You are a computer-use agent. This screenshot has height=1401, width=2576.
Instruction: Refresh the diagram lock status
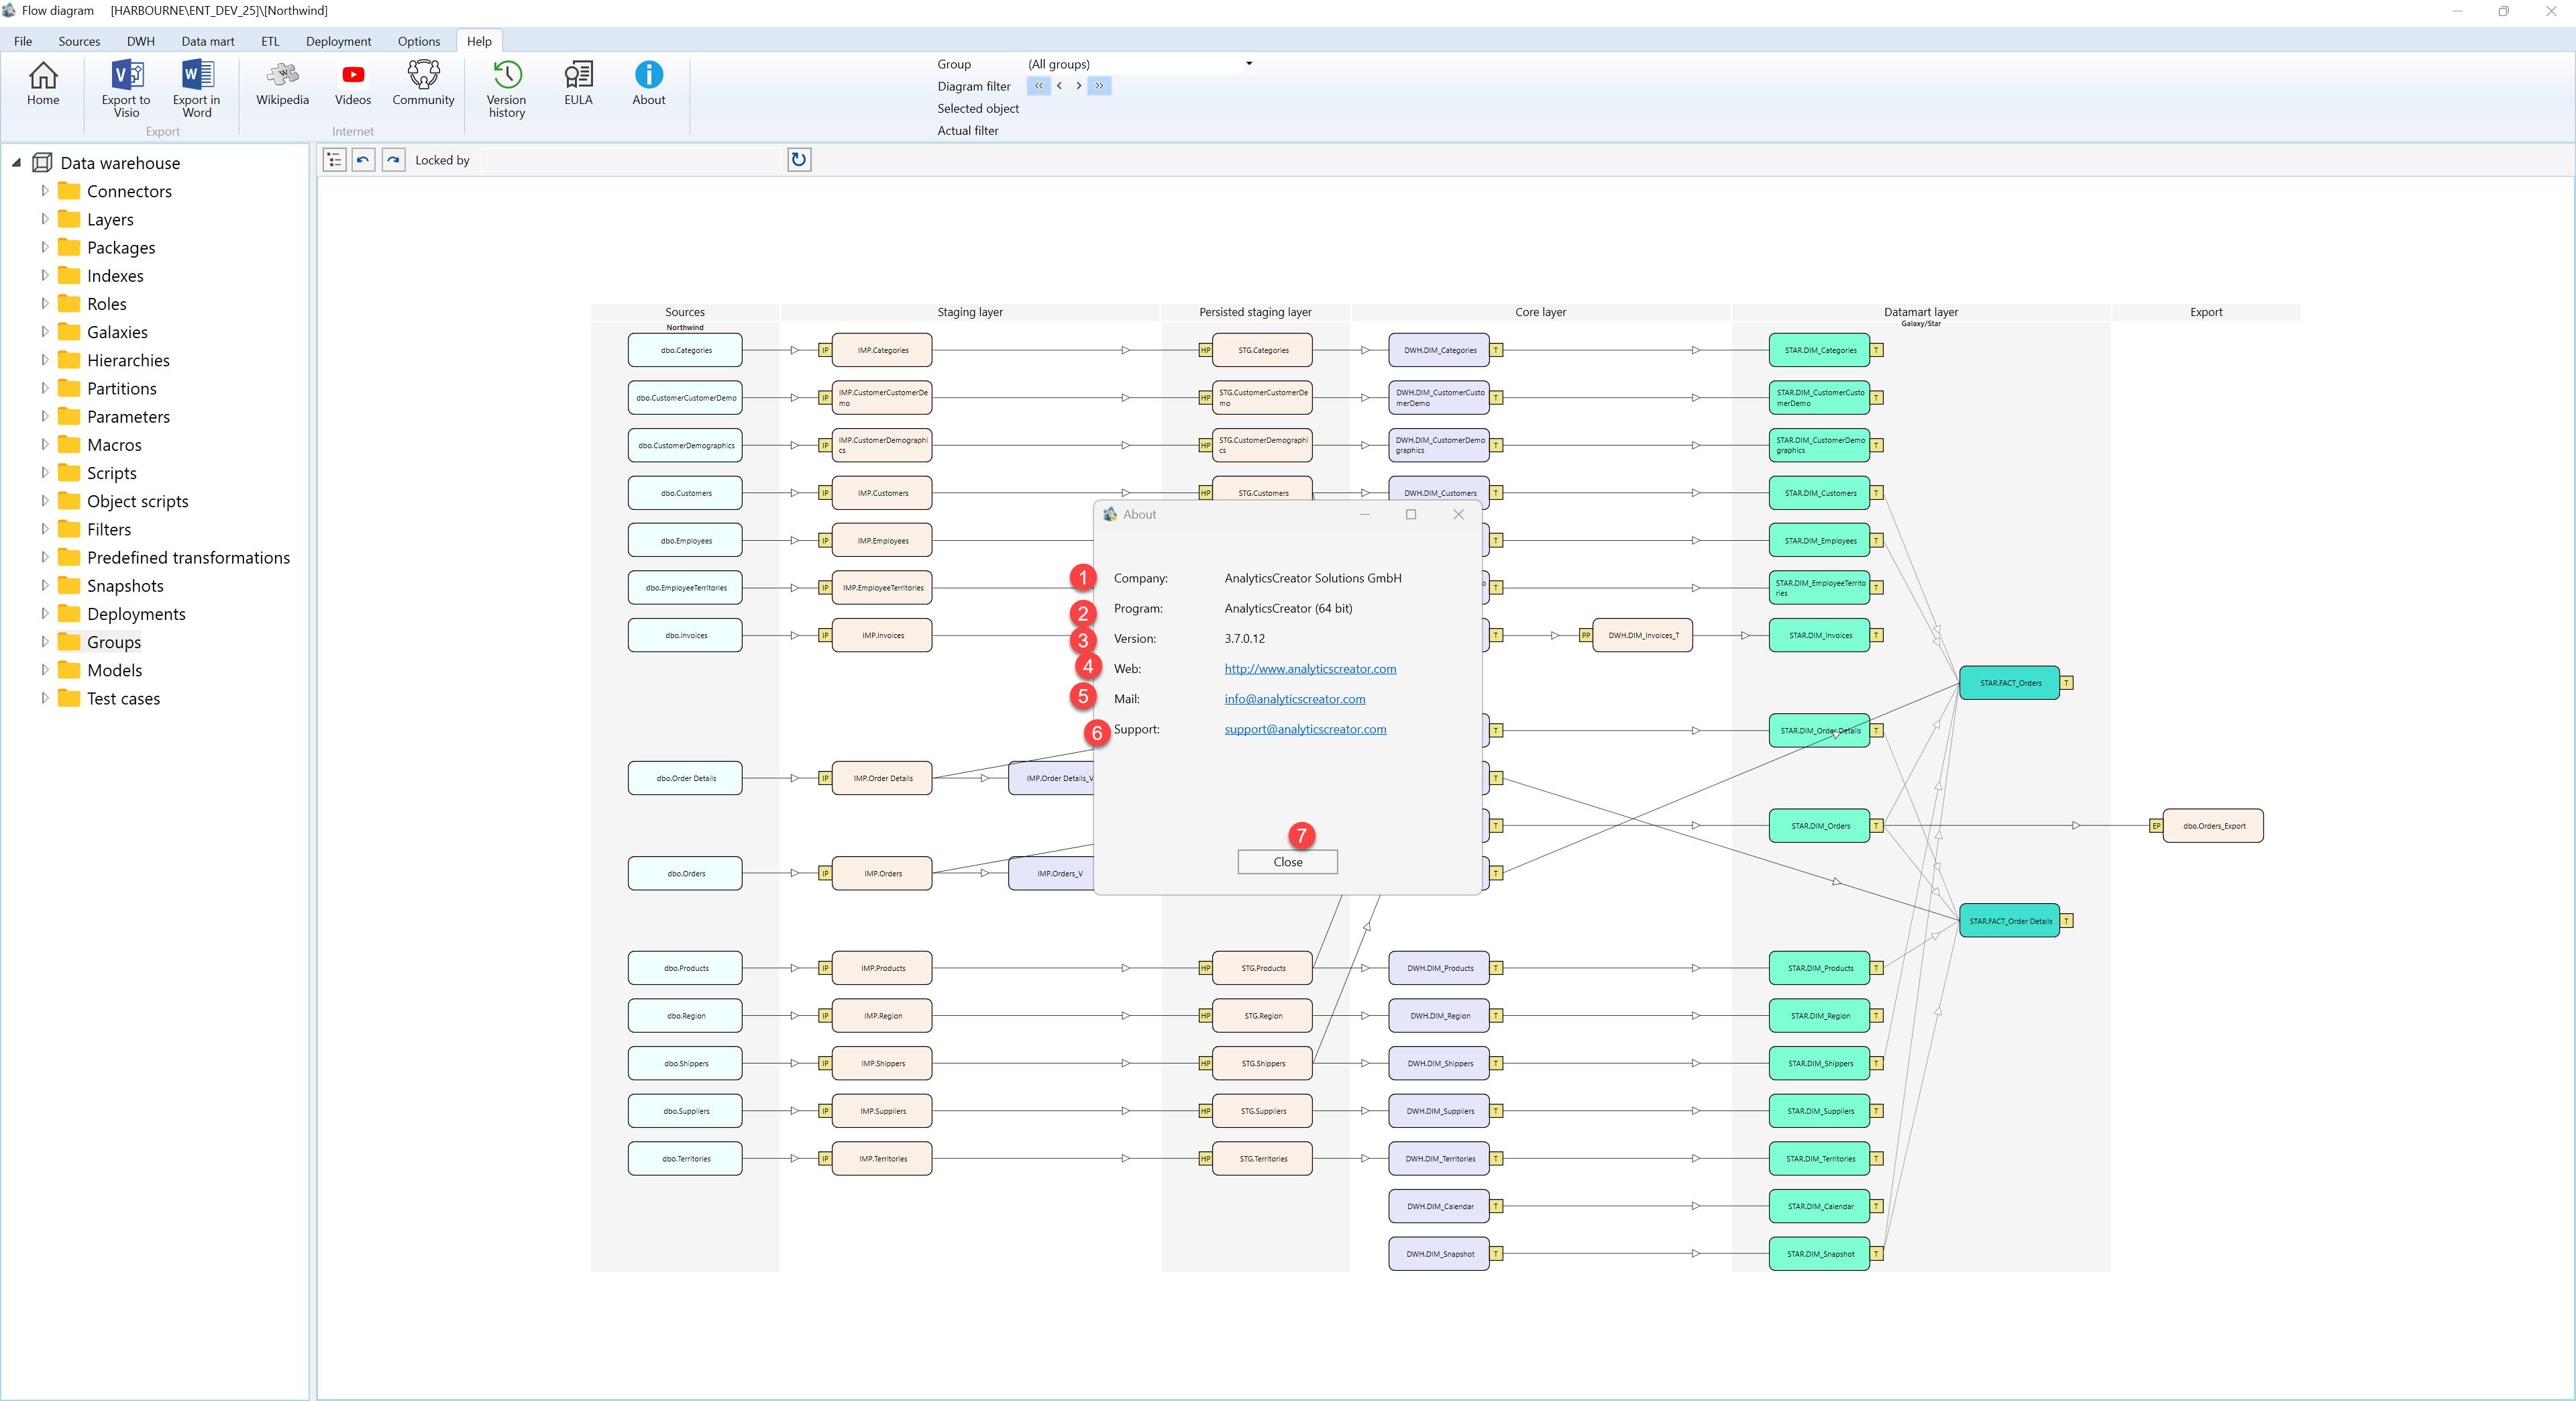coord(799,160)
